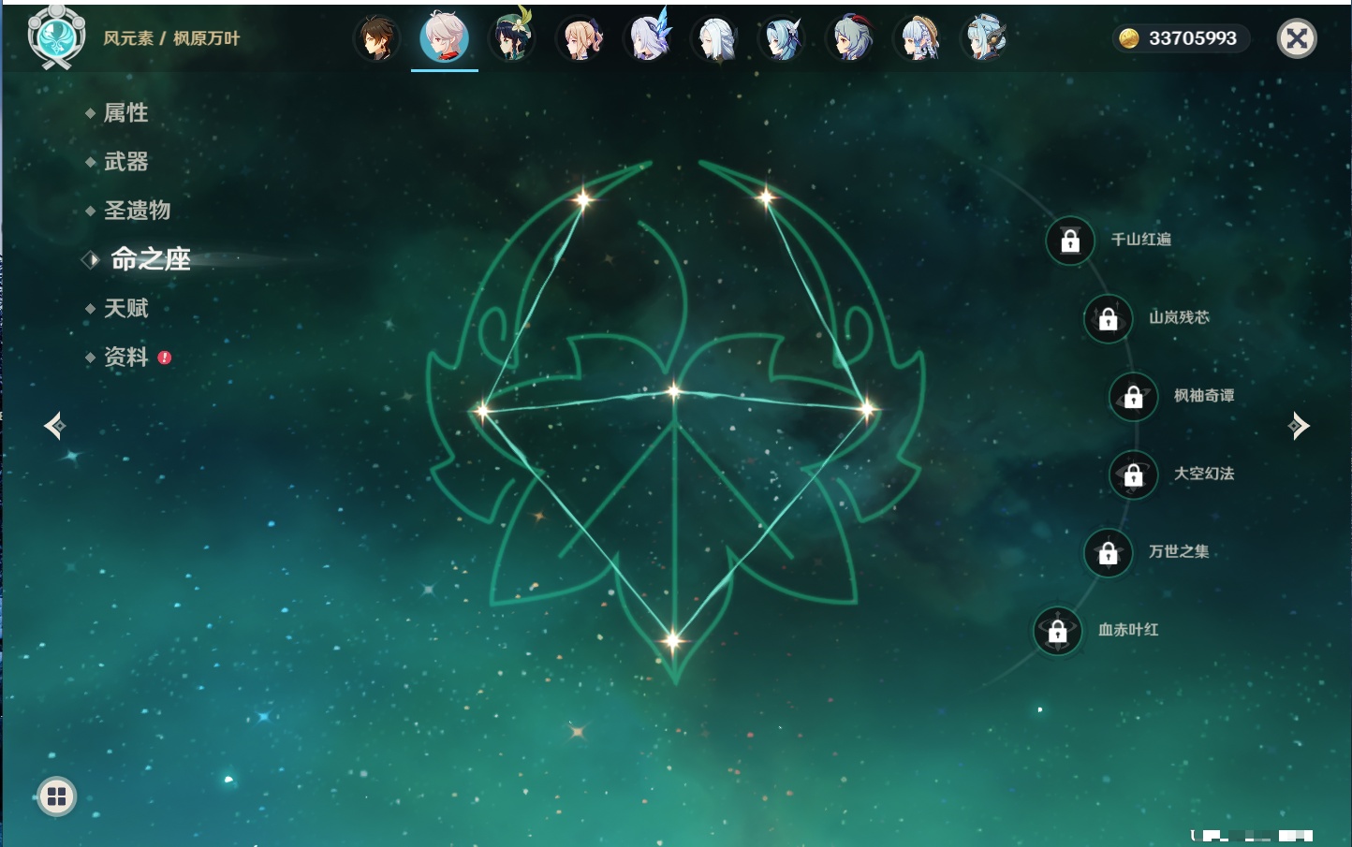Click the Anemo element emblem in the header
Image resolution: width=1352 pixels, height=847 pixels.
click(x=56, y=37)
